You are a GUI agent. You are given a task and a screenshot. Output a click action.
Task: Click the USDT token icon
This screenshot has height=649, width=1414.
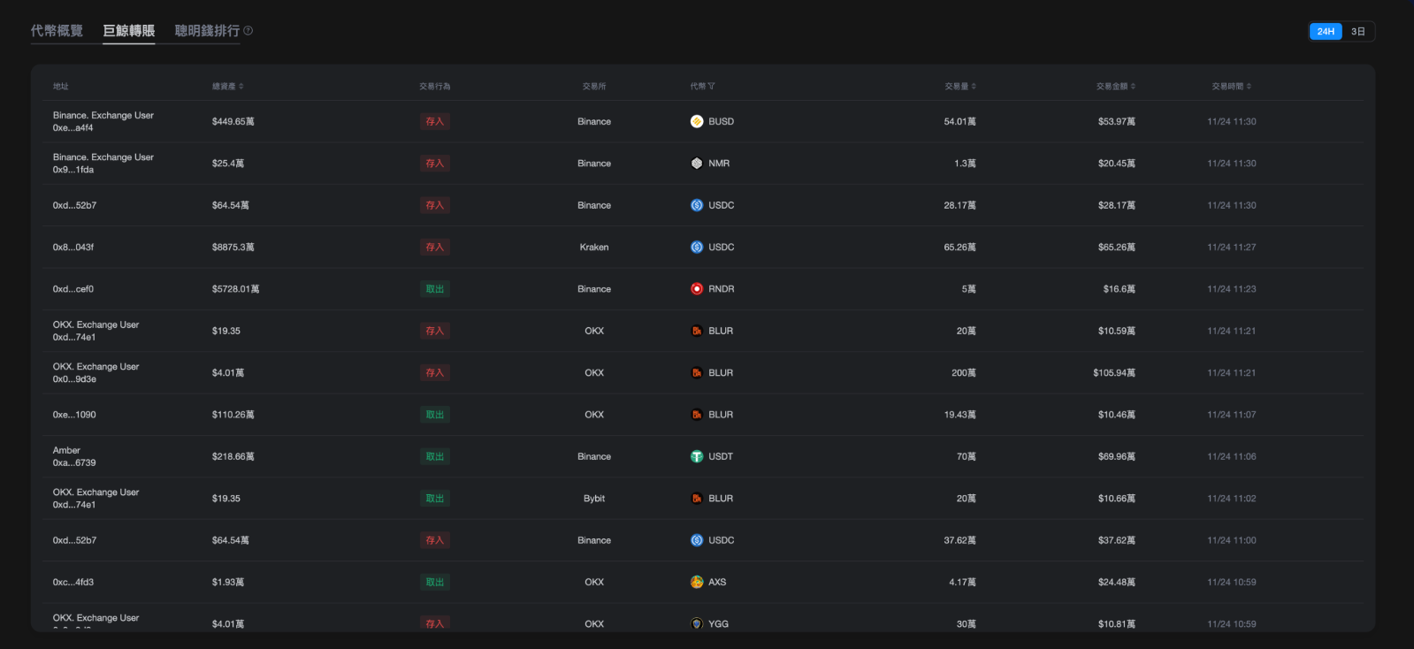tap(697, 456)
